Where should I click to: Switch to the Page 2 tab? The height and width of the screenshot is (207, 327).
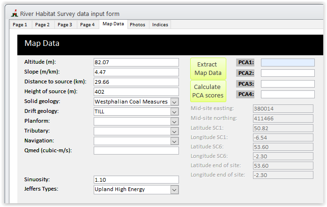43,25
